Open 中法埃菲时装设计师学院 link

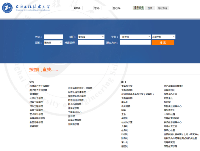point(80,88)
